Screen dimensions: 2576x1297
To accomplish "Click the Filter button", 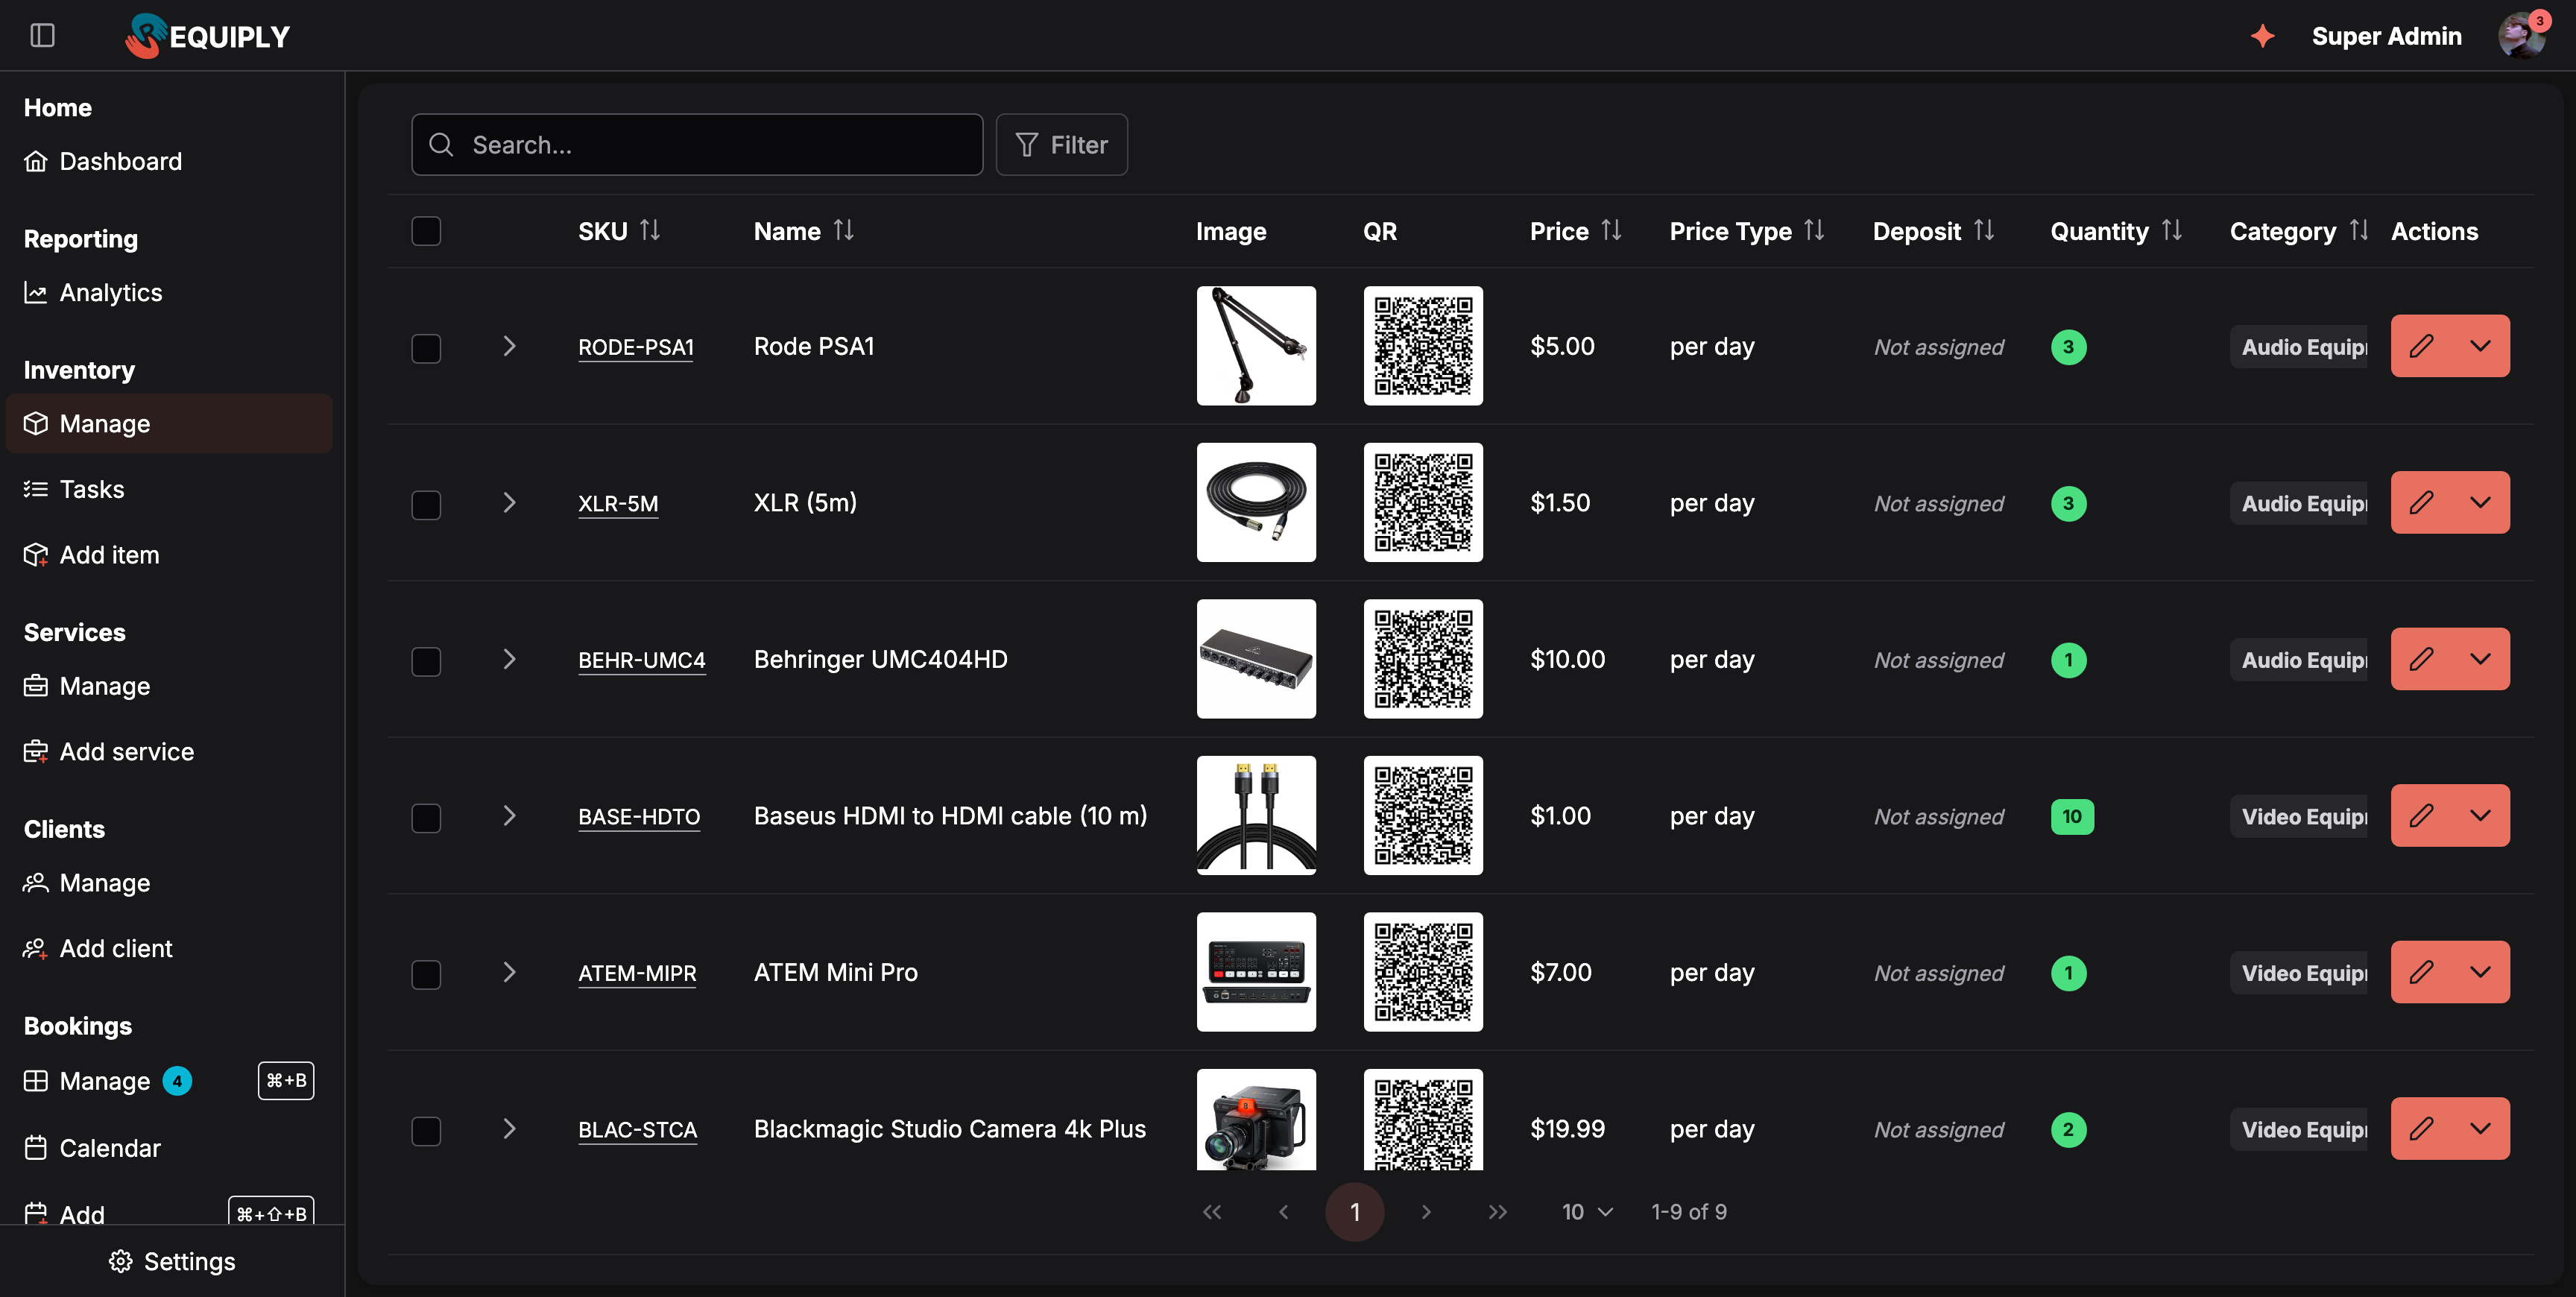I will (1062, 145).
